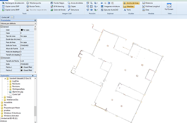Select Windows Activator folder
The width and height of the screenshot is (187, 123).
pyautogui.click(x=10, y=116)
